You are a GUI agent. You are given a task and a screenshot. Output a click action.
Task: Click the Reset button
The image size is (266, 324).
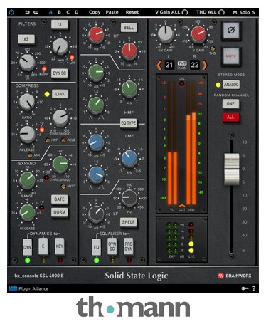pyautogui.click(x=132, y=12)
